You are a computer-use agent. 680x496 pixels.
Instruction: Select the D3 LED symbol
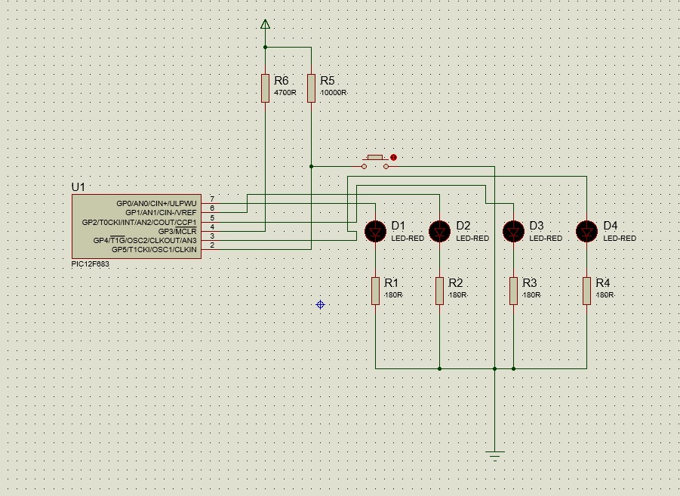point(513,231)
